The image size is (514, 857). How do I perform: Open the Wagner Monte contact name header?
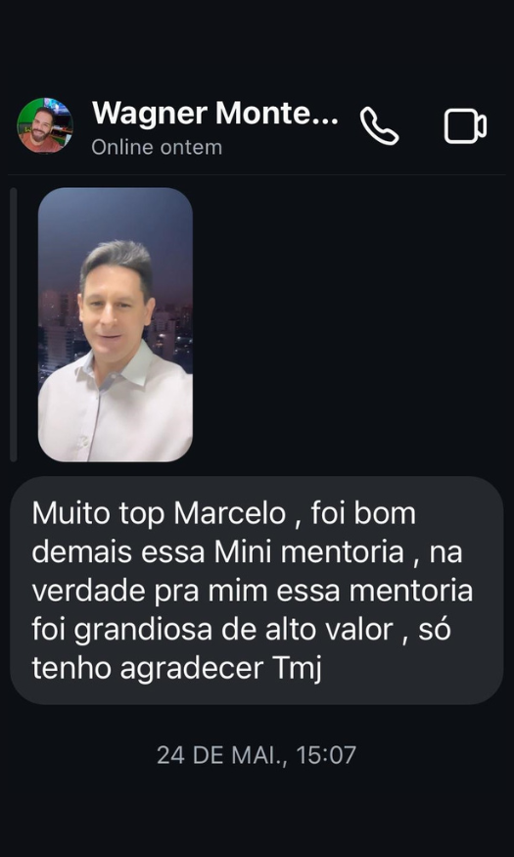[215, 114]
